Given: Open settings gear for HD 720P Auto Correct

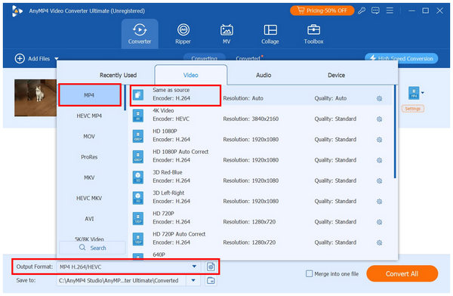Looking at the screenshot, I should click(x=379, y=243).
